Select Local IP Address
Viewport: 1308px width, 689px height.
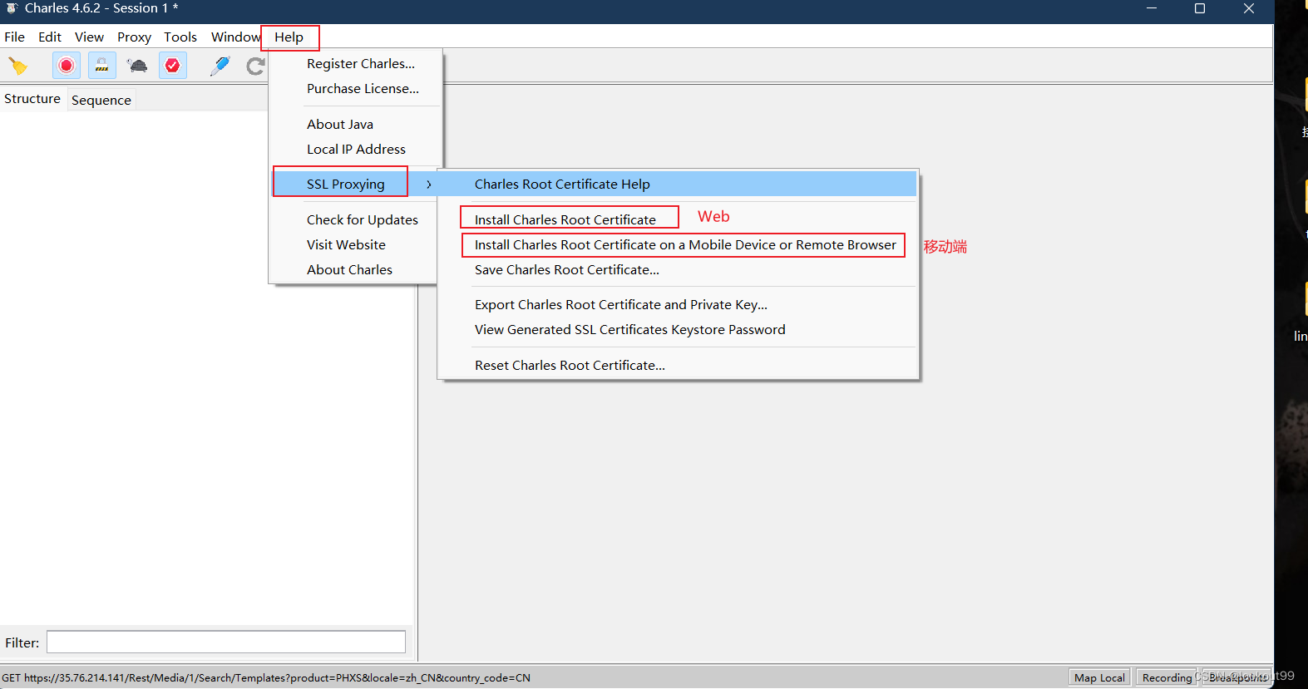[356, 150]
